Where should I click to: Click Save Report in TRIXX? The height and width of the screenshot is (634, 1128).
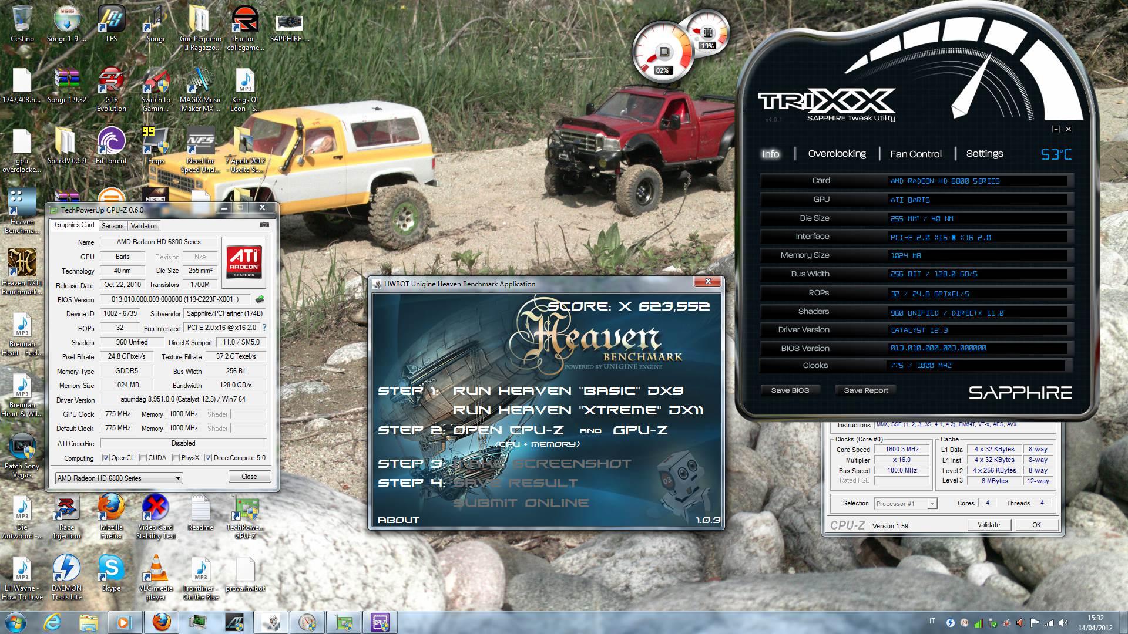tap(866, 390)
